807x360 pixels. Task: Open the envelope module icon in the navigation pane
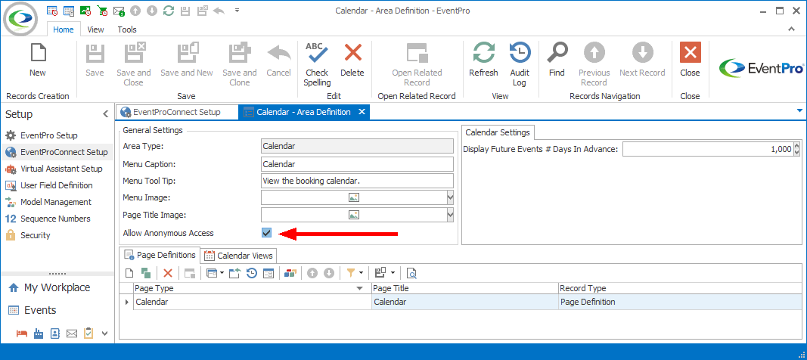[72, 334]
